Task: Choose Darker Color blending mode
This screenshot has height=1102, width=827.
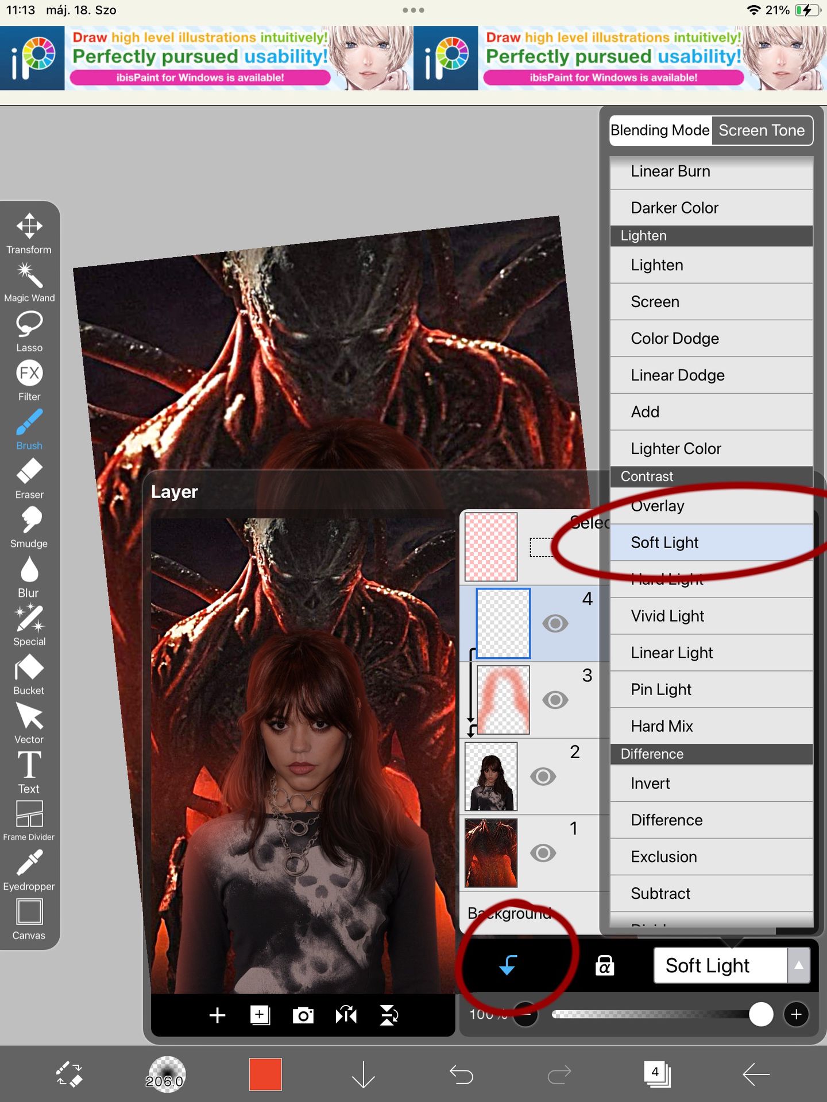Action: coord(712,208)
